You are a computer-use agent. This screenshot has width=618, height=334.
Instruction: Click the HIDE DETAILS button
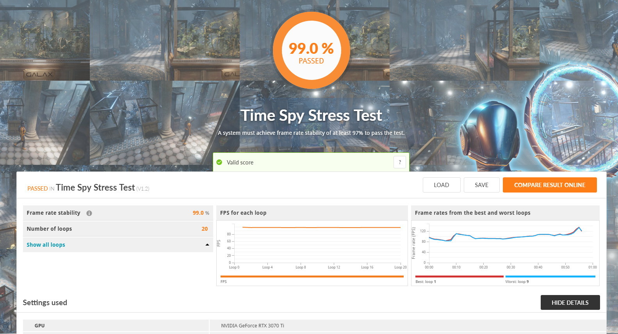coord(570,302)
